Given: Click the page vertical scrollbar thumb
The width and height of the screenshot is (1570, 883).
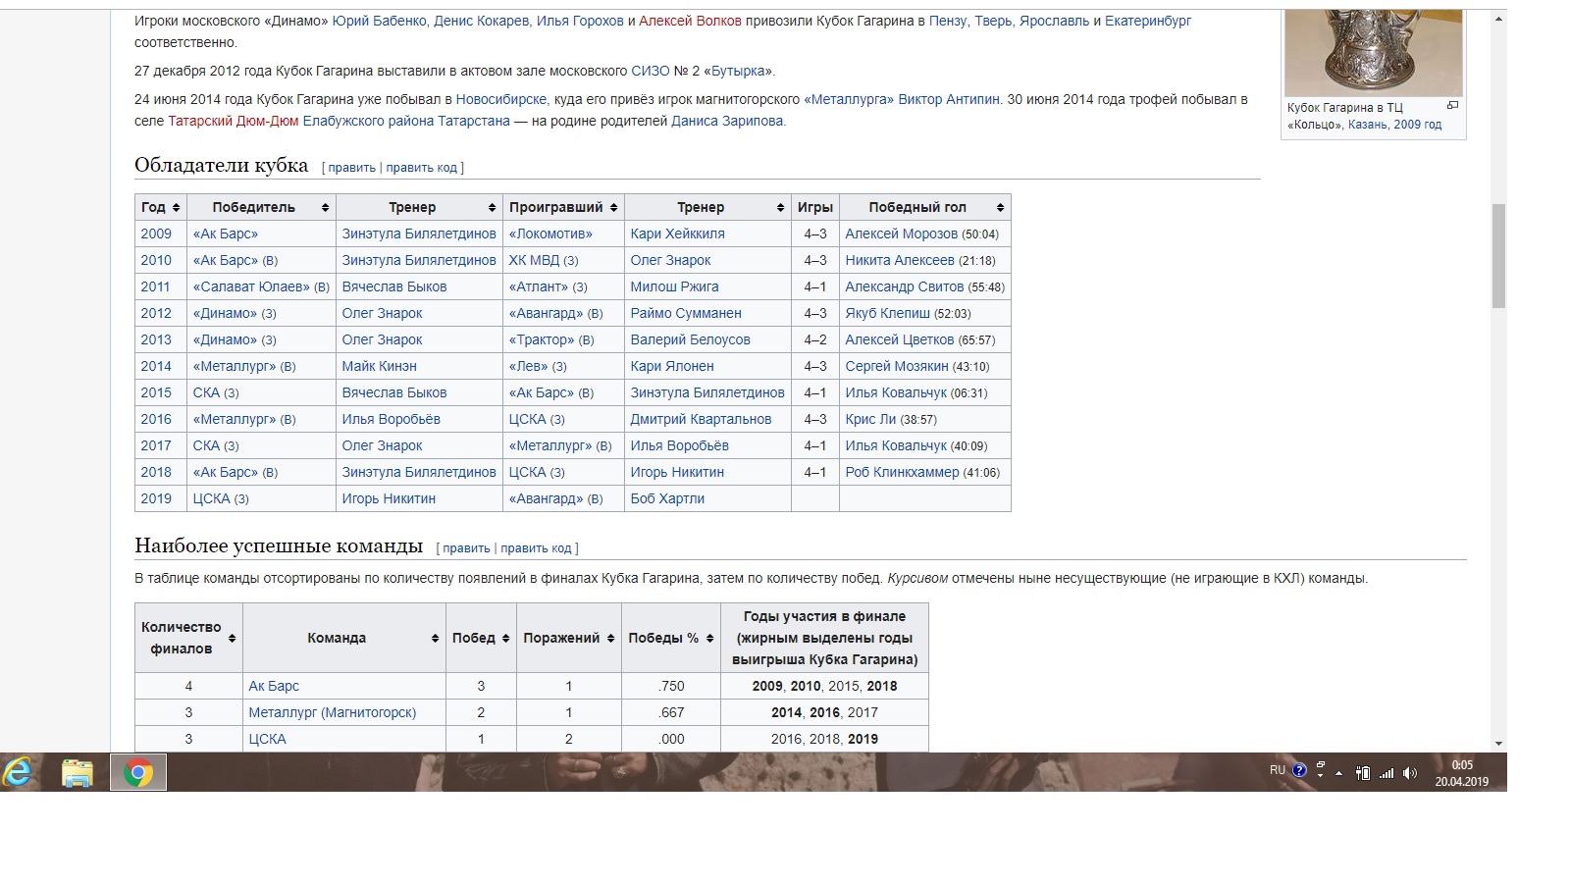Looking at the screenshot, I should pos(1498,256).
